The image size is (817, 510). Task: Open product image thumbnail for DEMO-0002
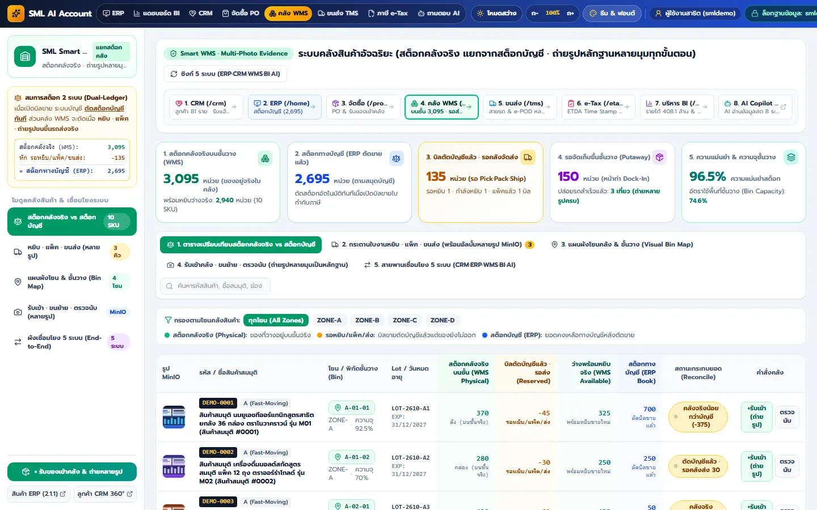tap(174, 466)
